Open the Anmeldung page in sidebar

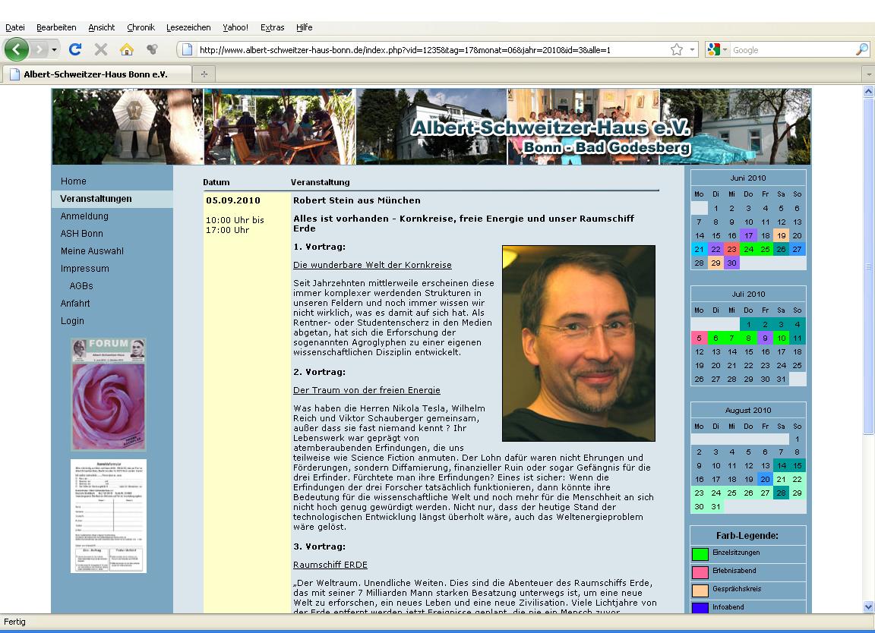[84, 216]
